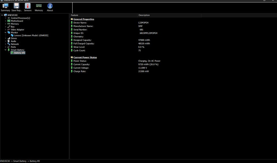This screenshot has width=277, height=163.
Task: Select Lenovo [Unknown Model: LEN403D] item
Action: point(31,35)
